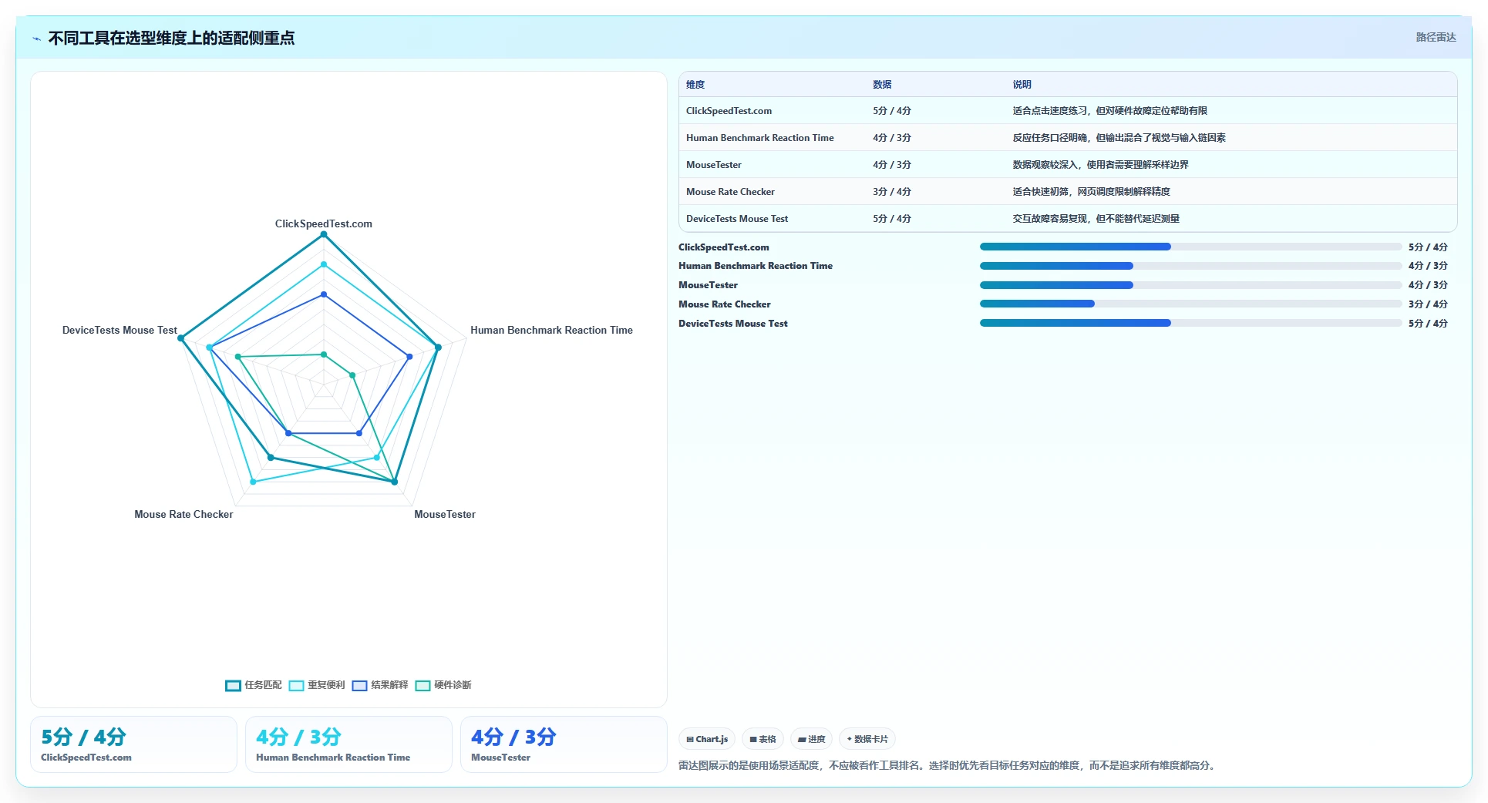Click the ClickSpeedTest.com radar axis label

point(324,223)
